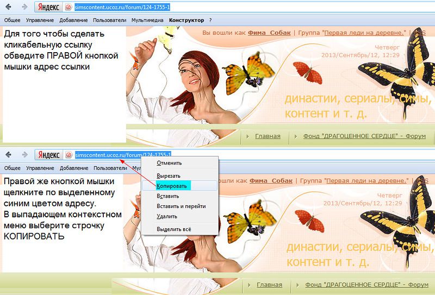The height and width of the screenshot is (295, 435).
Task: Choose Копировать in the context menu
Action: [x=172, y=186]
